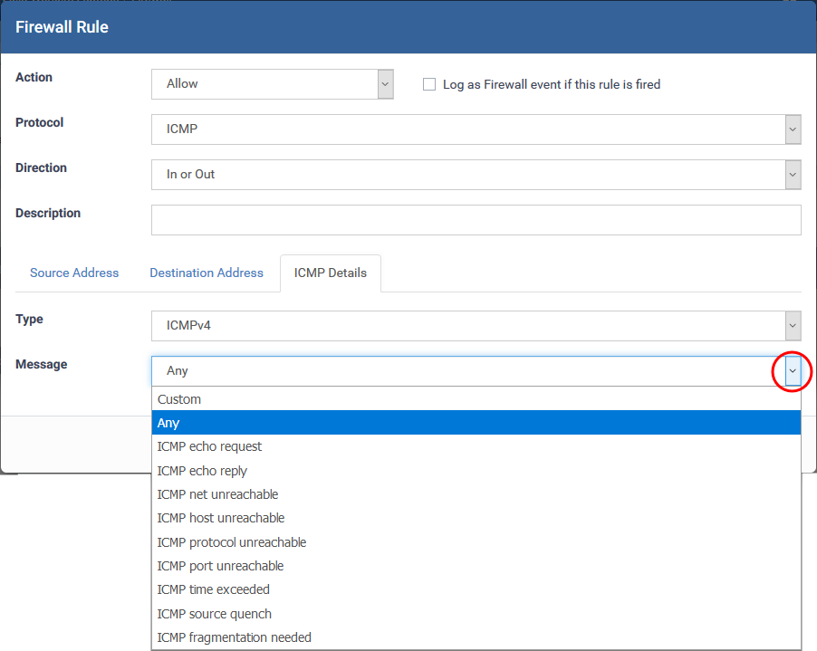Viewport: 817px width, 651px height.
Task: Enable Log as Firewall event checkbox
Action: (430, 84)
